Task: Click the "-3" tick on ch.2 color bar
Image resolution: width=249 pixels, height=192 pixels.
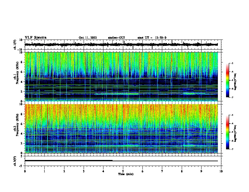Action: (232, 115)
